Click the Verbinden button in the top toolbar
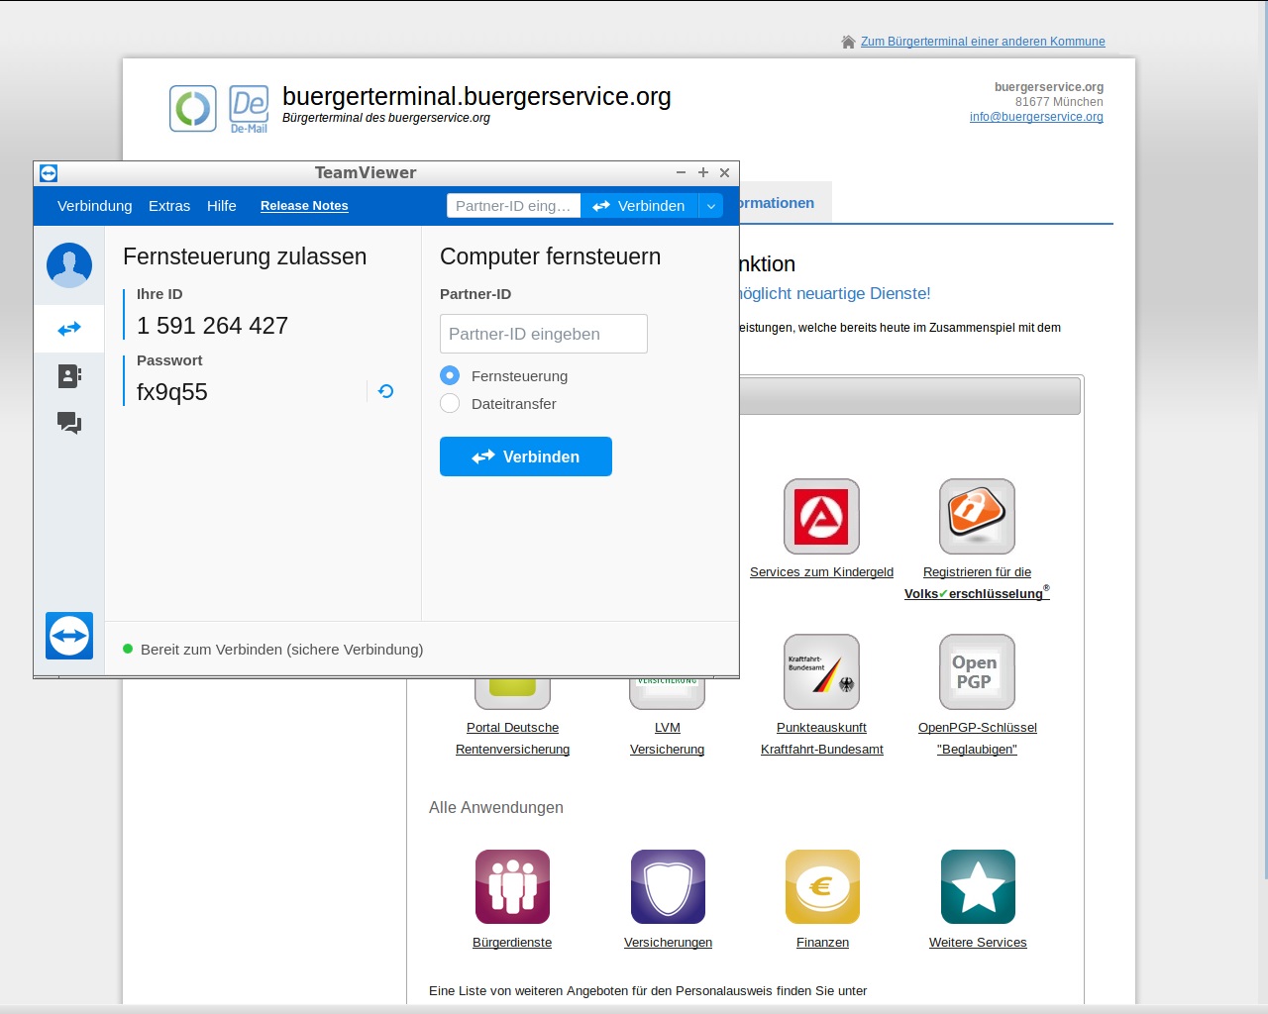 (x=640, y=206)
